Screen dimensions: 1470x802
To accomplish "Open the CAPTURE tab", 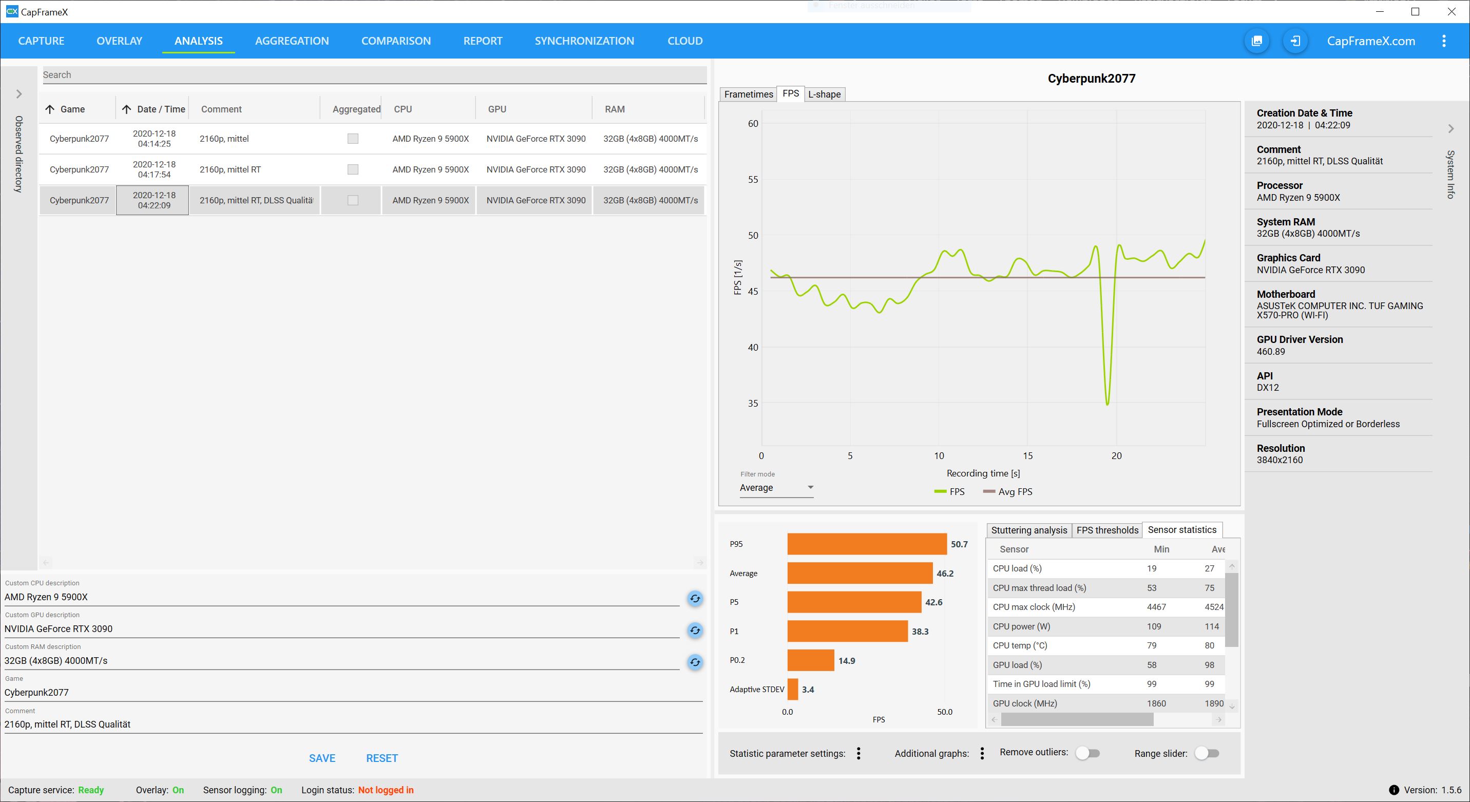I will pos(41,41).
